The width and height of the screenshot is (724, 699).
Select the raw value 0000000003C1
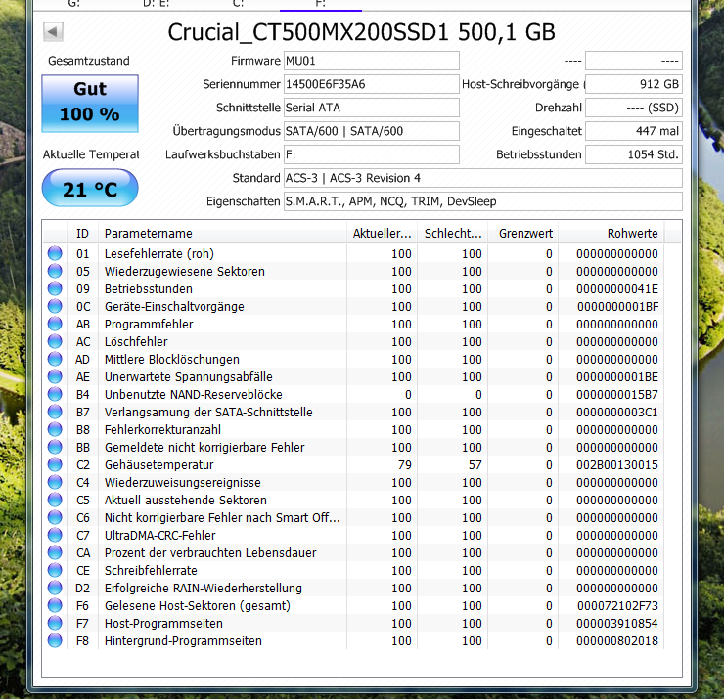click(x=617, y=412)
